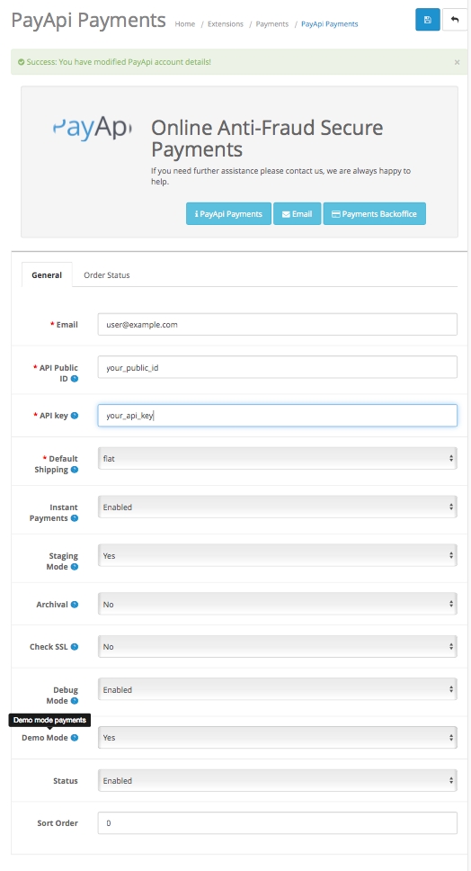Click the Payments Backoffice button
471x871 pixels.
click(x=375, y=214)
